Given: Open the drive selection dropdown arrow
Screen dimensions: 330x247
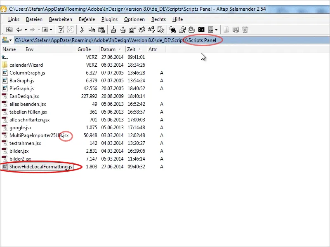Looking at the screenshot, I should [11, 40].
